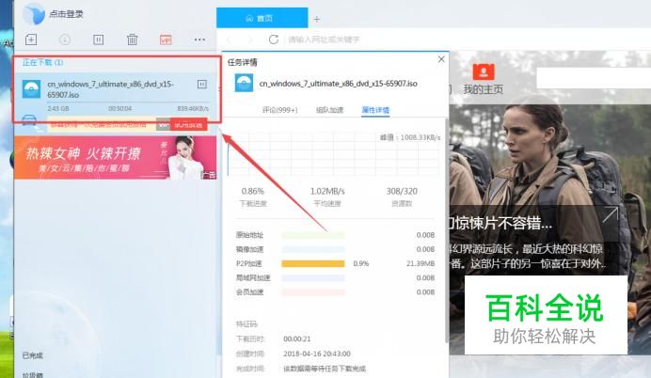Image resolution: width=651 pixels, height=378 pixels.
Task: Open the orange 我的主页 profile icon
Action: coord(484,71)
